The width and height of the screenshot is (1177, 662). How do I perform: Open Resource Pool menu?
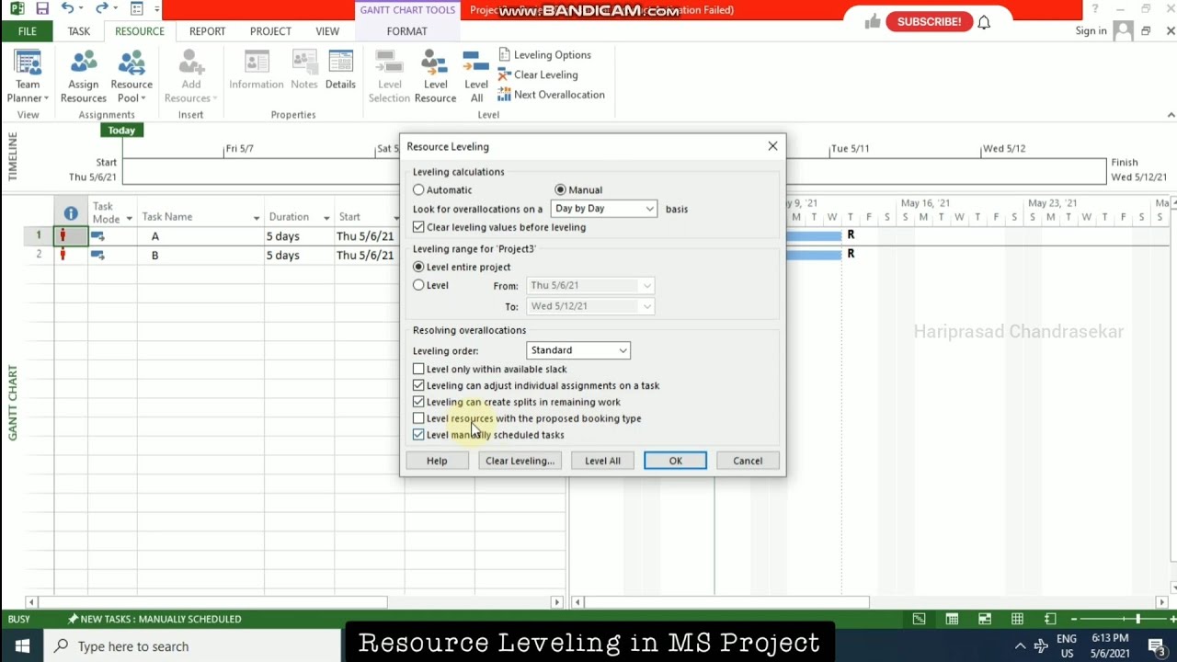[131, 77]
